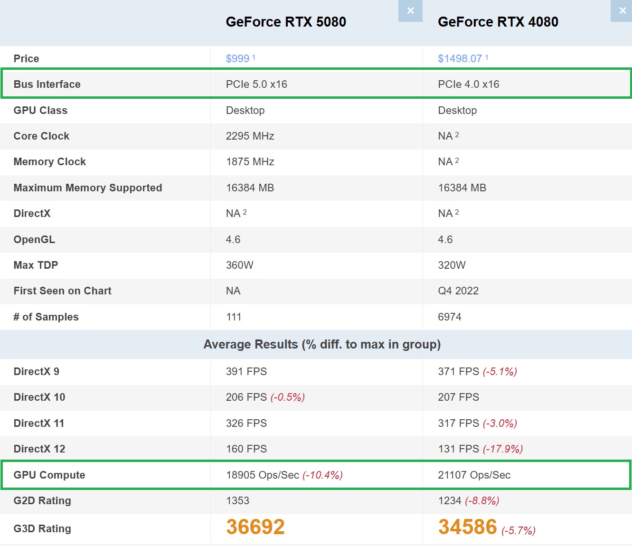Screen dimensions: 632x546
Task: Click the (-17.9%) difference value
Action: point(503,449)
